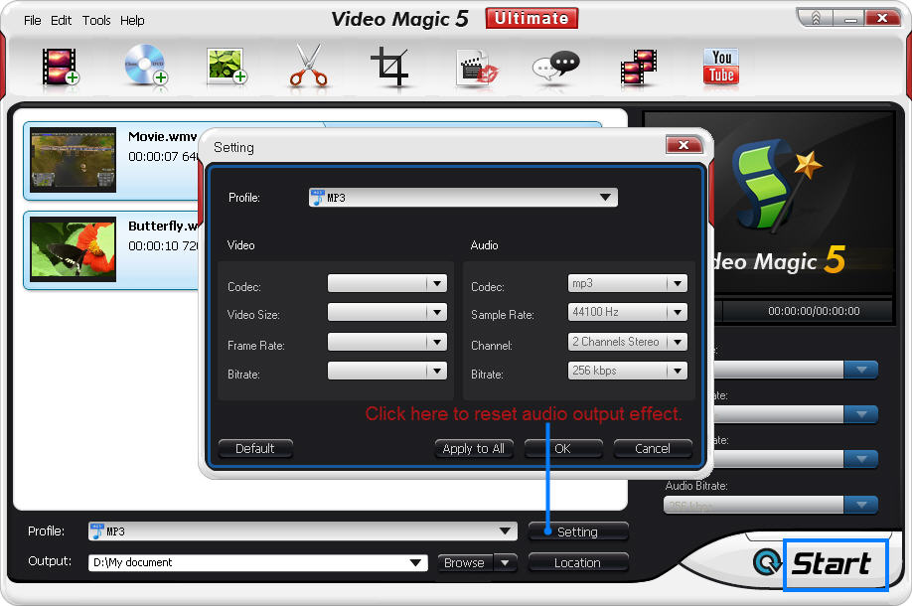Open the Browse button arrow menu
This screenshot has height=606, width=912.
(x=505, y=563)
